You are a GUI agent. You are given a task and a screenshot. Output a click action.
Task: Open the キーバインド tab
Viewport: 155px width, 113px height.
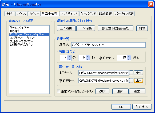pos(88,14)
